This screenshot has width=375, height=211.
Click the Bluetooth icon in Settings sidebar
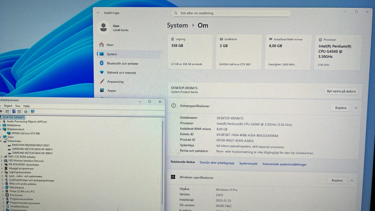coord(102,63)
